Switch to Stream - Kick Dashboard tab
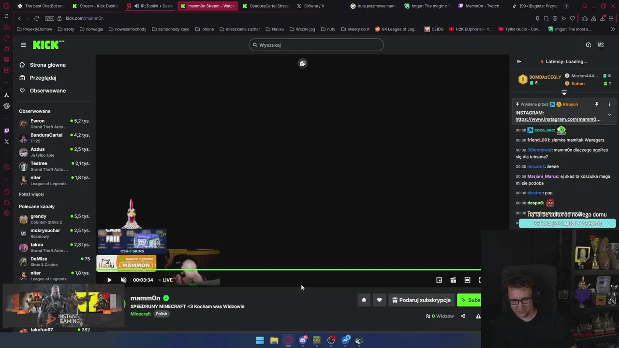619x348 pixels. [95, 6]
